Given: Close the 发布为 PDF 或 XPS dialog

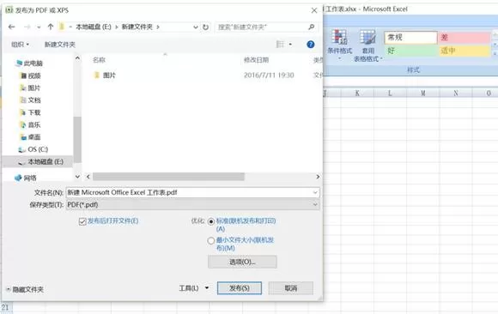Looking at the screenshot, I should pyautogui.click(x=314, y=10).
